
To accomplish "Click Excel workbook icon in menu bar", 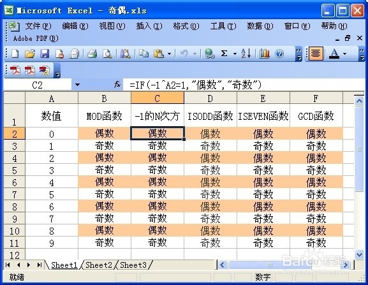I will (14, 26).
